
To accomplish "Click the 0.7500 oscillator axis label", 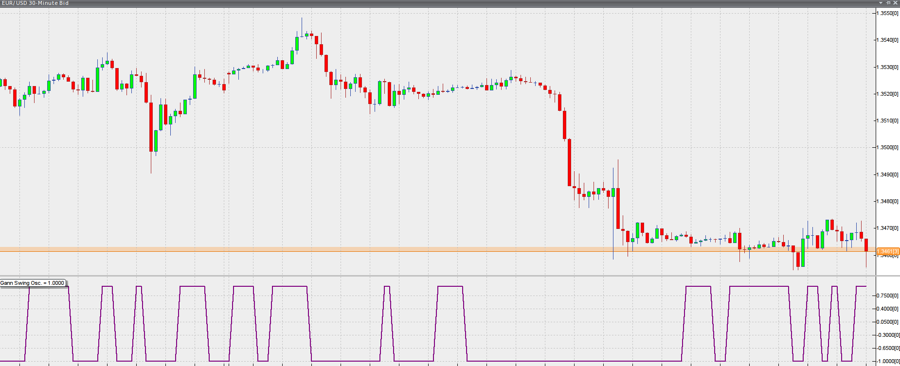I will pyautogui.click(x=887, y=296).
